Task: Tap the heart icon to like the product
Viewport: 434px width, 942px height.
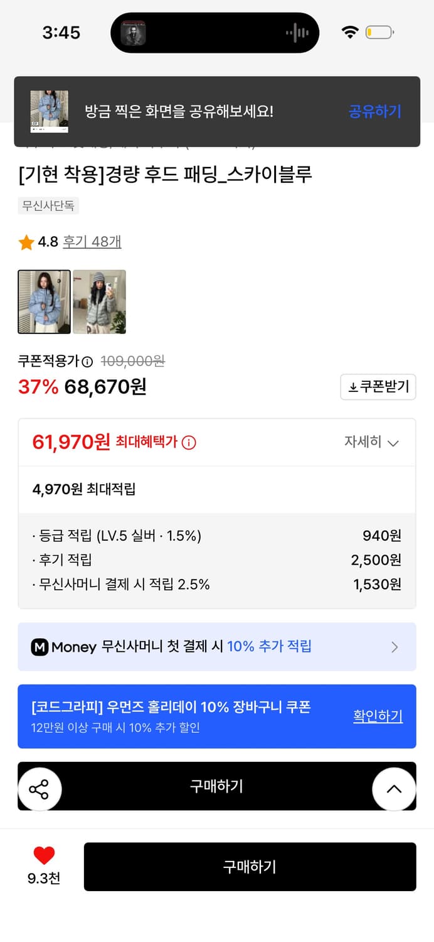Action: pyautogui.click(x=43, y=854)
